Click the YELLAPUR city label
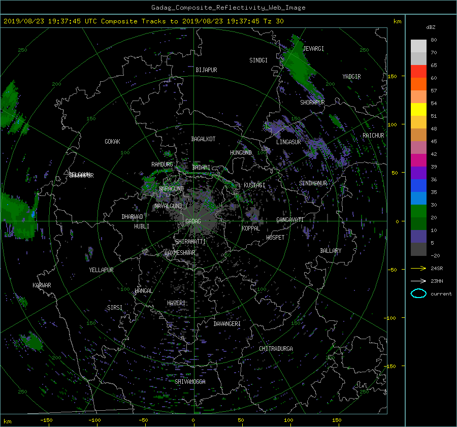Viewport: 457px width, 427px height. click(101, 270)
